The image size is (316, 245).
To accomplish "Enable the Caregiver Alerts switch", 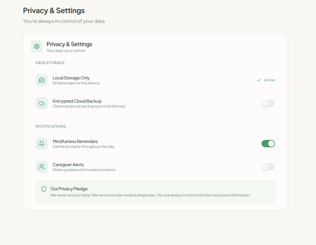I will click(268, 167).
